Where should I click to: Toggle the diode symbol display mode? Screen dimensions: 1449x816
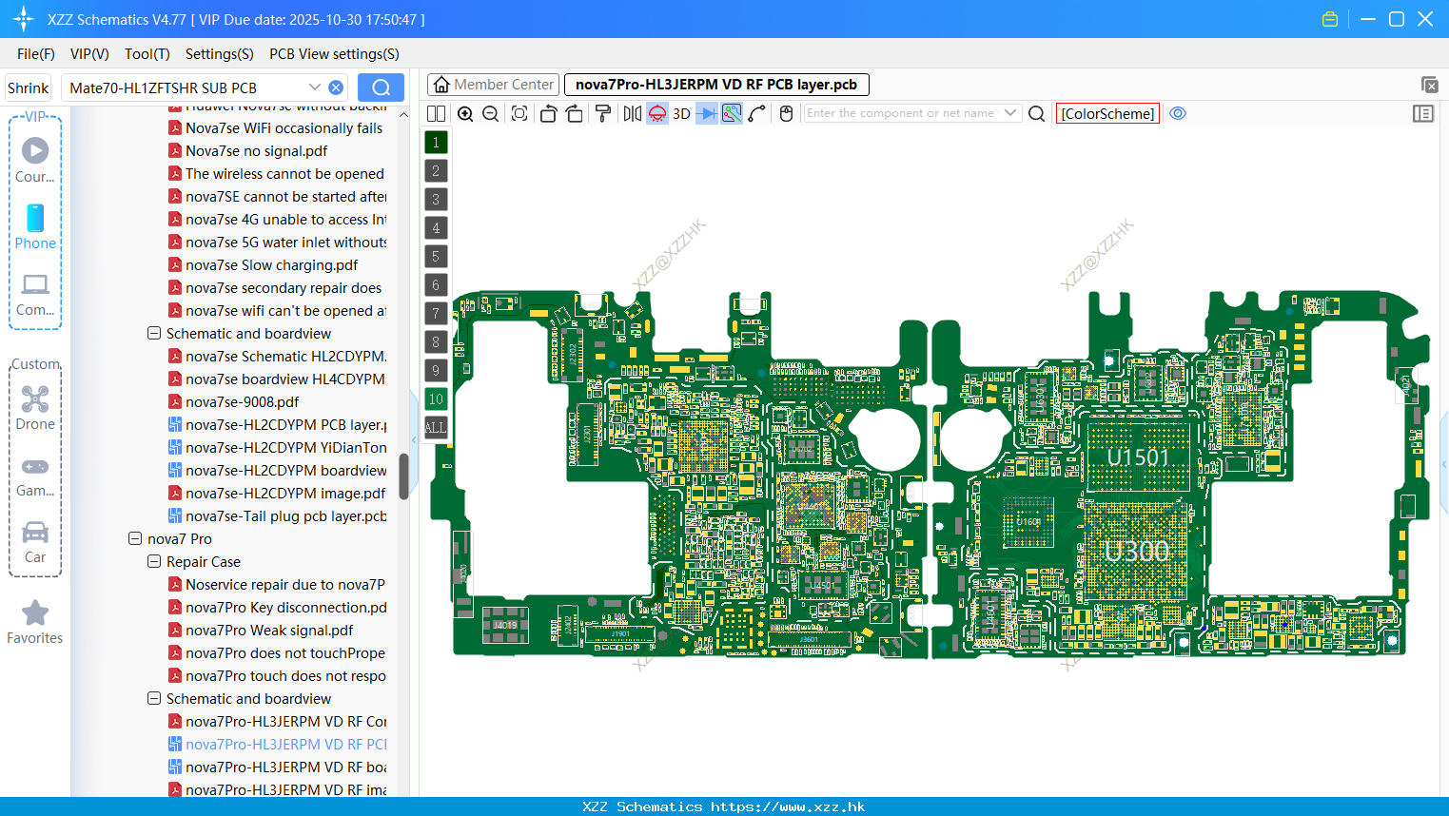706,113
